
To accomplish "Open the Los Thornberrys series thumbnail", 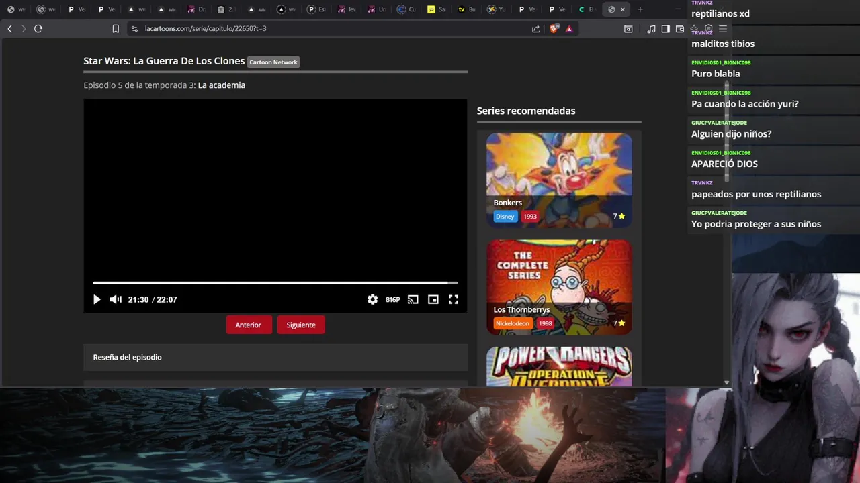I will [559, 288].
